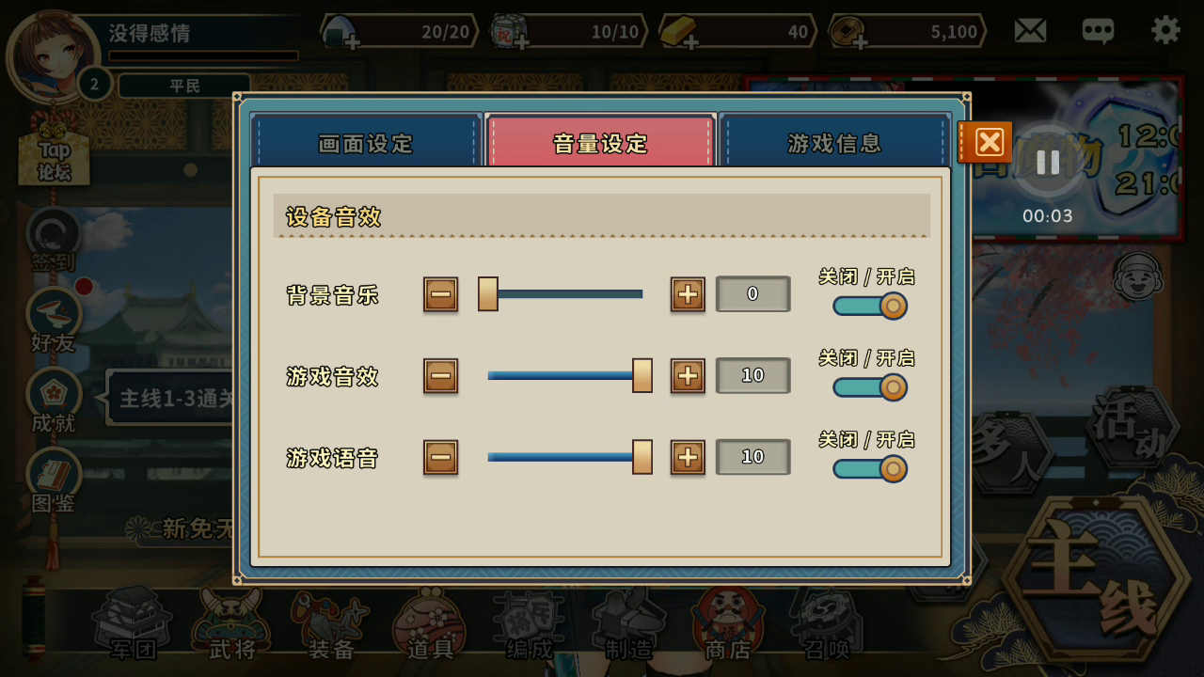This screenshot has width=1204, height=677.
Task: Open the mail envelope icon
Action: point(1030,31)
